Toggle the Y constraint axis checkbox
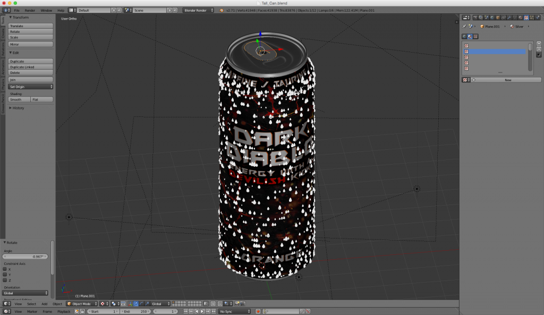544x315 pixels. (5, 275)
